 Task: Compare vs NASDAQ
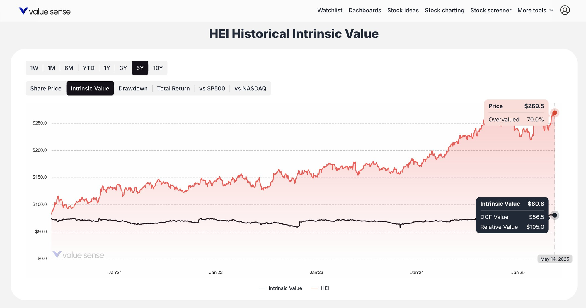click(x=251, y=88)
